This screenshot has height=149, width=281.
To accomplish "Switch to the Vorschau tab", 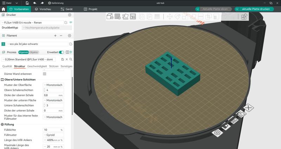I will tap(43, 9).
